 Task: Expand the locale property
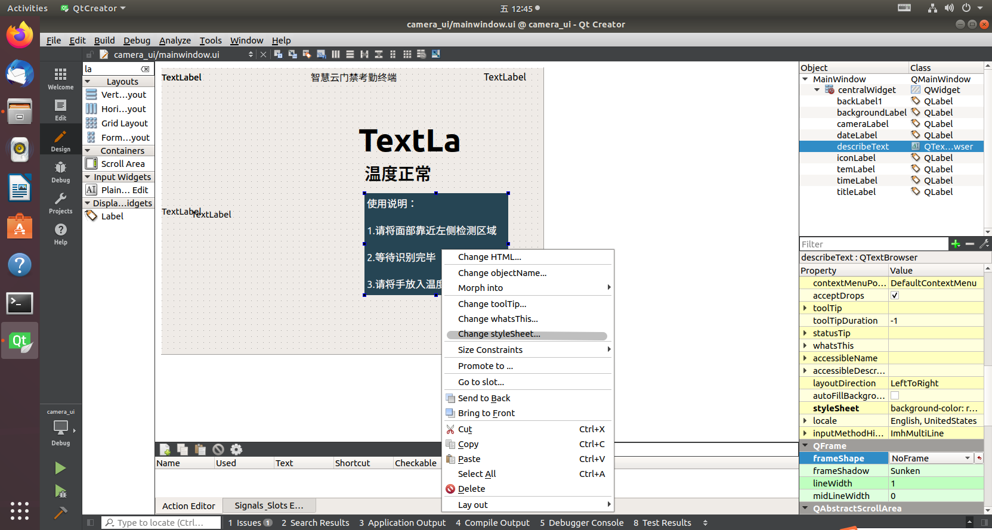(805, 421)
